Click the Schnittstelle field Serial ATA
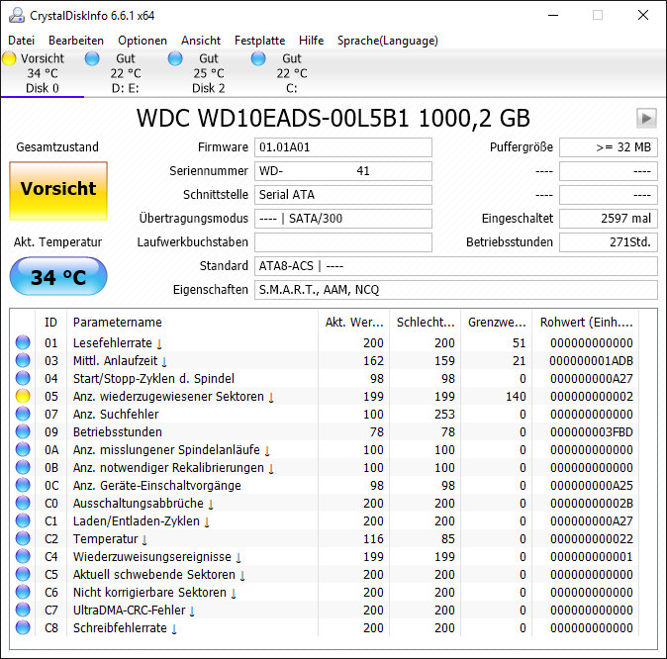The image size is (667, 659). click(x=343, y=195)
